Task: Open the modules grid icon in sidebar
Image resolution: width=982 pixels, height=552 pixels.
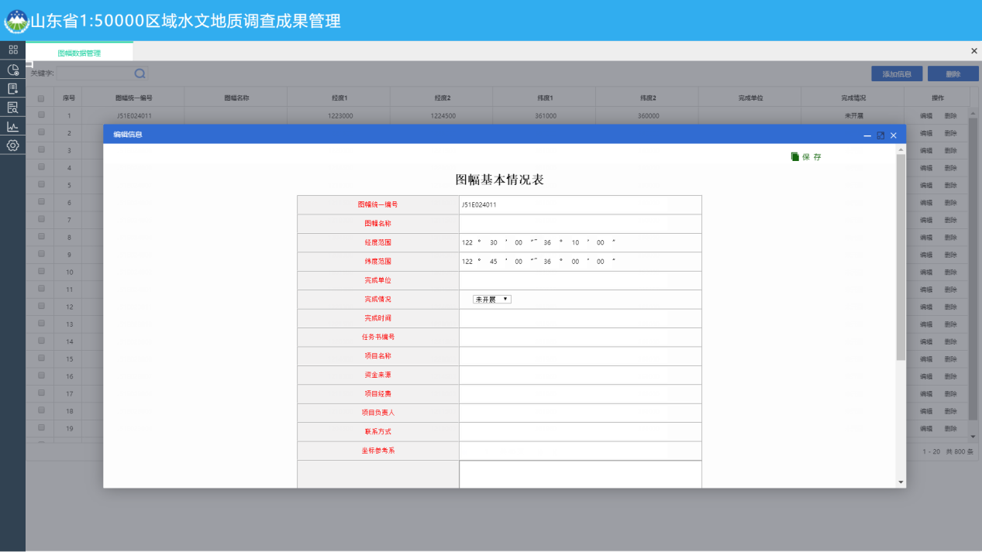Action: click(x=12, y=50)
